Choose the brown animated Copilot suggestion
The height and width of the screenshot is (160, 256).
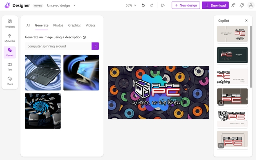point(232,96)
